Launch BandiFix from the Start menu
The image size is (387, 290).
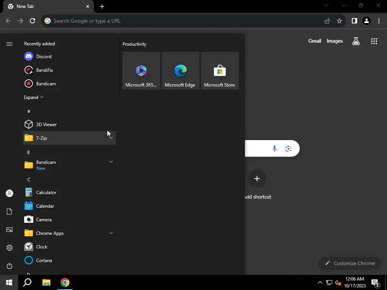point(69,70)
